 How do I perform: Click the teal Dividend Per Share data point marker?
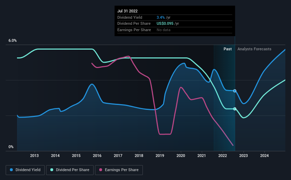point(235,109)
